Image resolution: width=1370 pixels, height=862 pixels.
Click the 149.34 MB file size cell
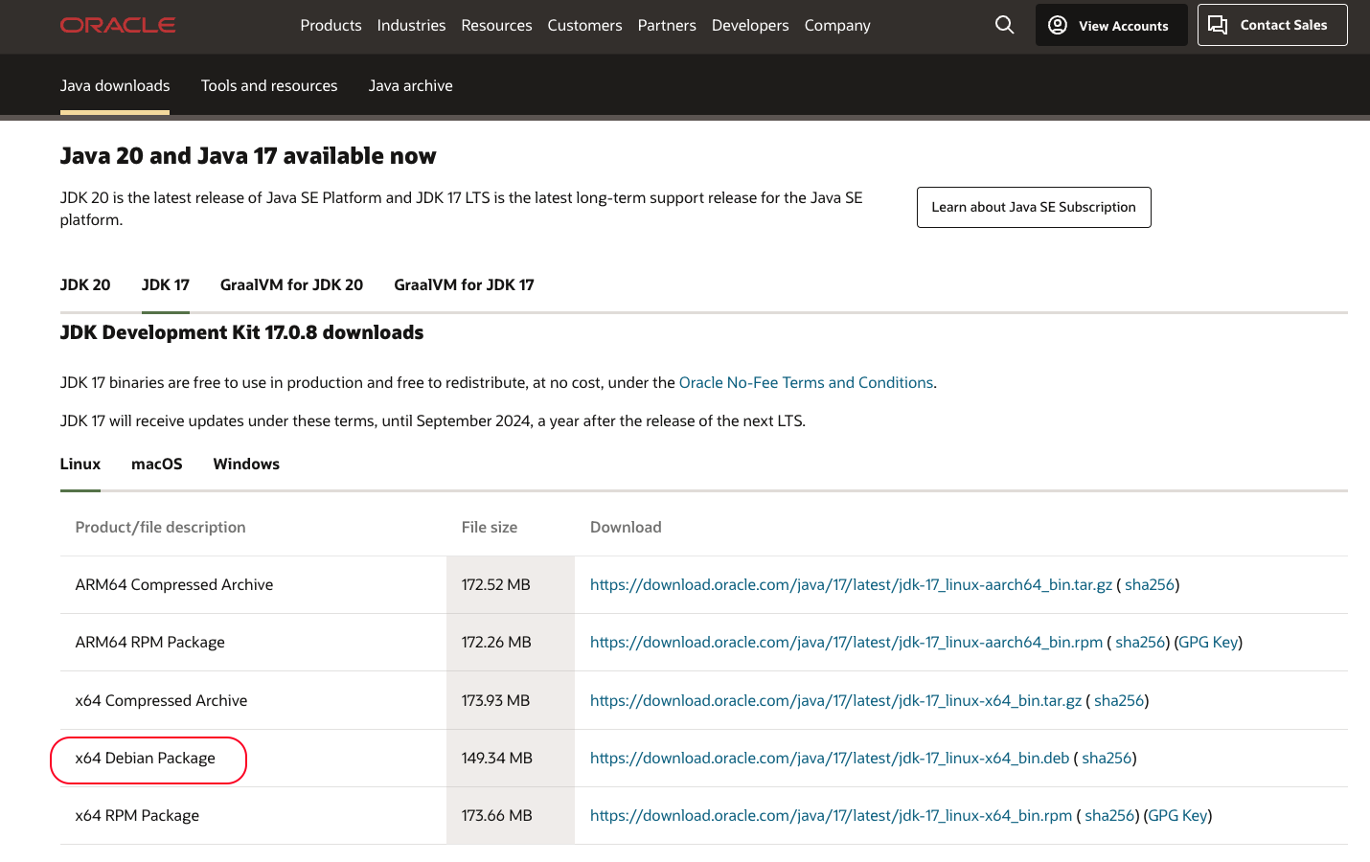(510, 758)
